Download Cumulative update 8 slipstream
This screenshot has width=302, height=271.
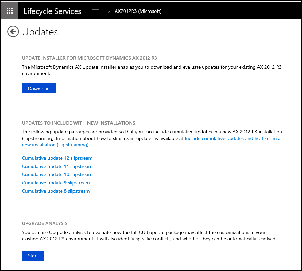pos(56,191)
